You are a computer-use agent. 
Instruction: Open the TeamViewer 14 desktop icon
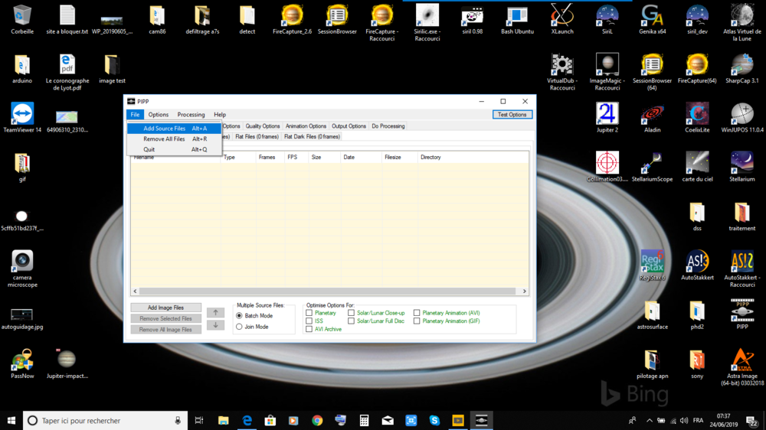22,118
